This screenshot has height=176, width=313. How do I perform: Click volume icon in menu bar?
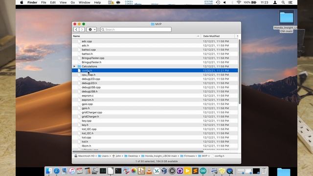pyautogui.click(x=225, y=2)
